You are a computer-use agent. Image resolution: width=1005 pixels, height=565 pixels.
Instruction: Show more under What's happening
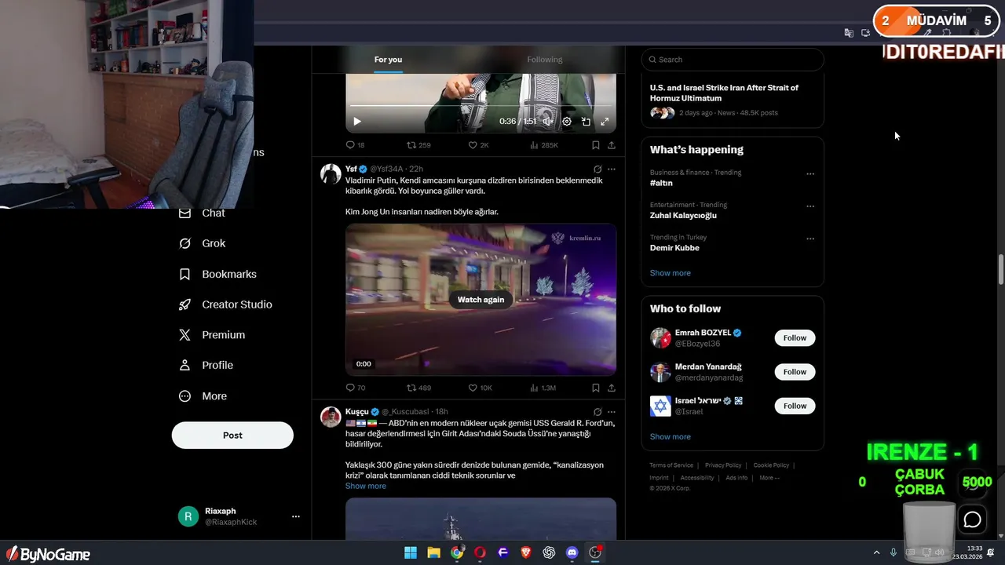click(670, 273)
